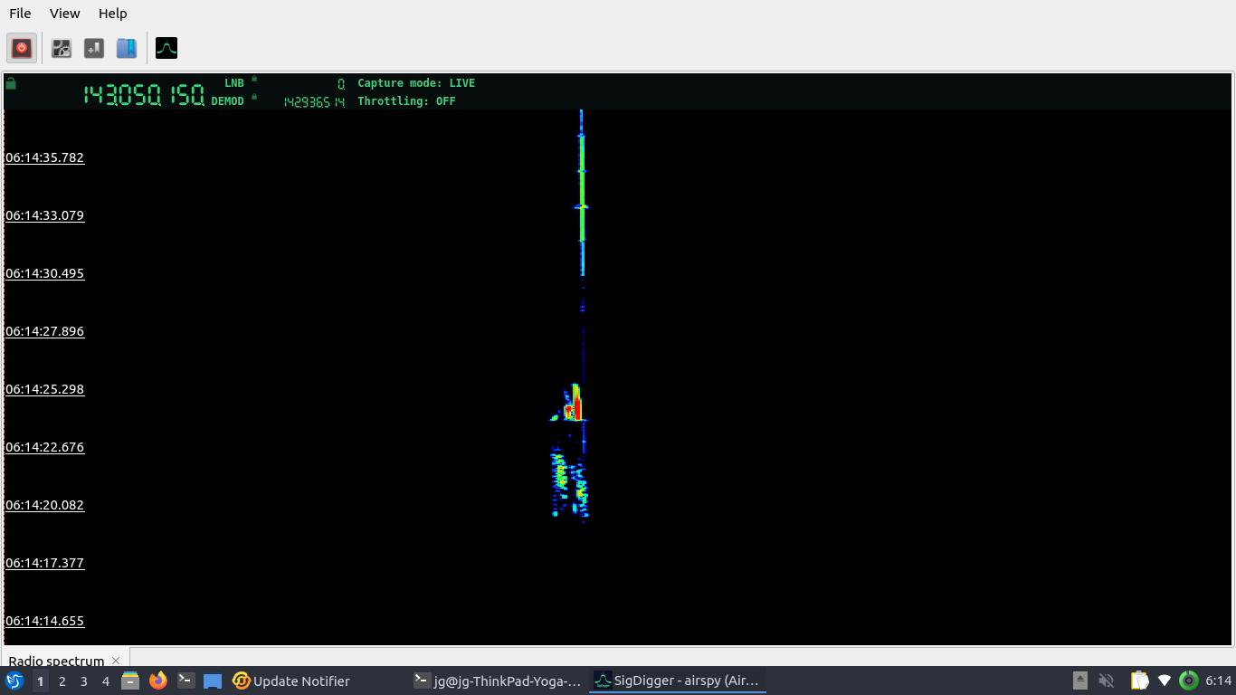This screenshot has width=1236, height=695.
Task: Click the 6:14 clock in taskbar
Action: tap(1219, 681)
